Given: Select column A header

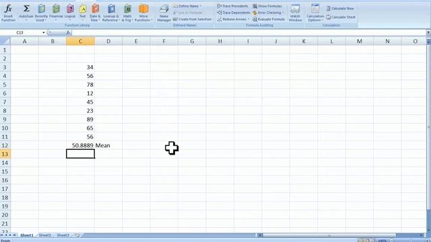Looking at the screenshot, I should 24,41.
